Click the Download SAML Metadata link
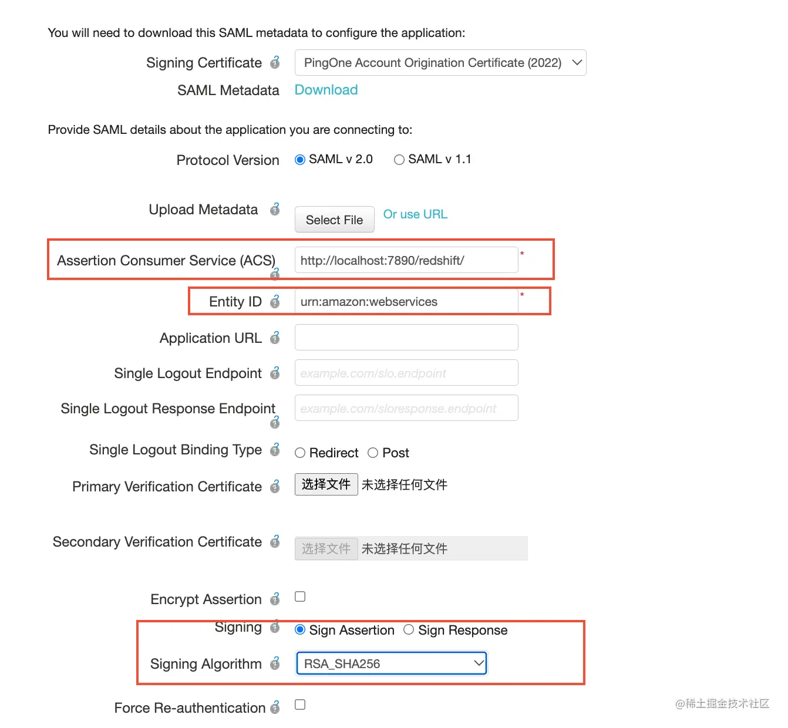This screenshot has height=728, width=788. click(x=326, y=90)
